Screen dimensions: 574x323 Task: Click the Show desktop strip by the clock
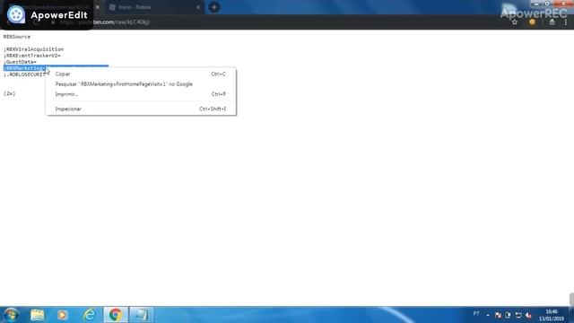(571, 315)
